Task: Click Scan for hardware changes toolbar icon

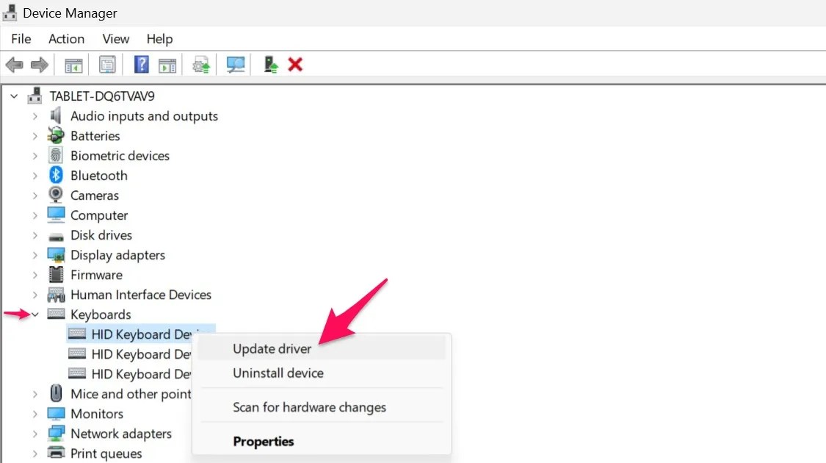Action: (x=237, y=64)
